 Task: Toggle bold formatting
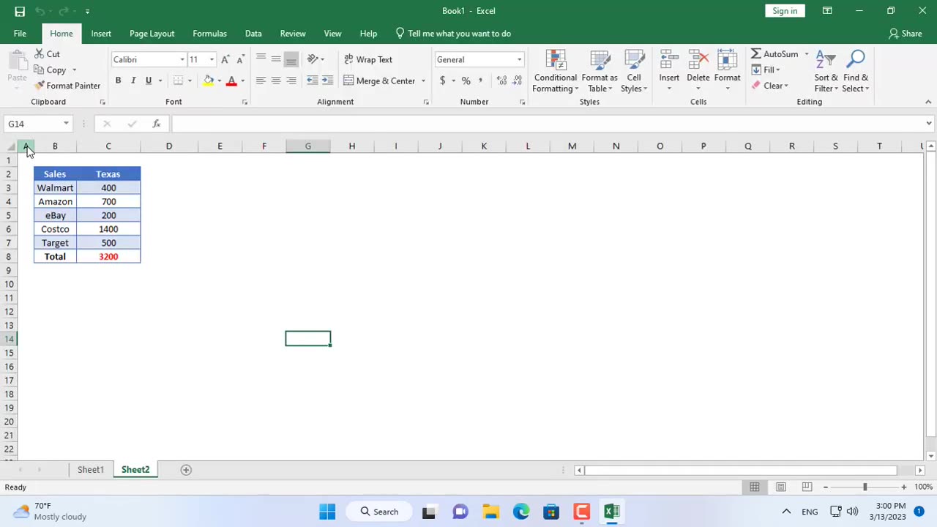[x=118, y=81]
